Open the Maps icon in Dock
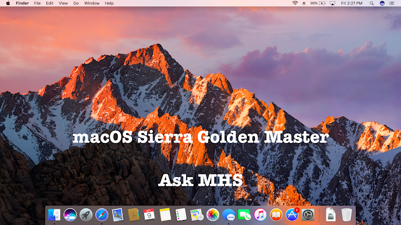The image size is (401, 225). click(197, 214)
